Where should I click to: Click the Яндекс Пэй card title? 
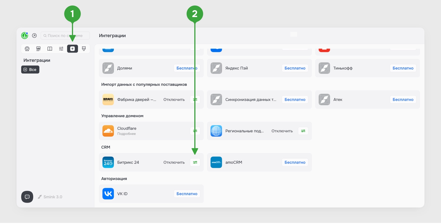[x=236, y=68]
